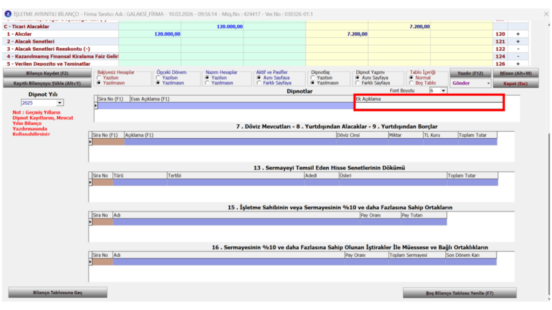Image resolution: width=552 pixels, height=310 pixels.
Task: Click the Toplam Sermayesi column header
Action: [x=417, y=255]
